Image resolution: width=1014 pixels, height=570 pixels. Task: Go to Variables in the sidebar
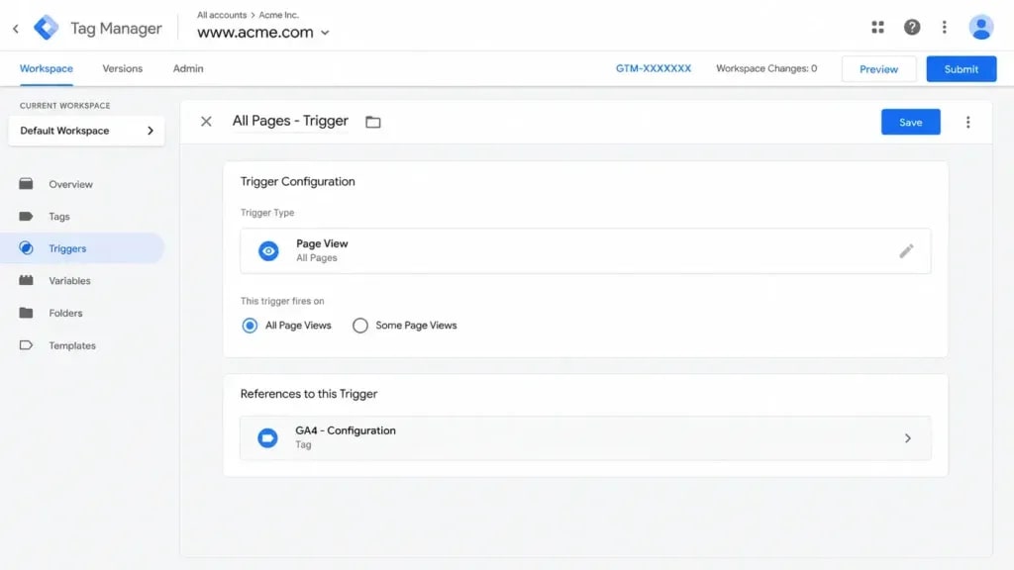click(69, 280)
